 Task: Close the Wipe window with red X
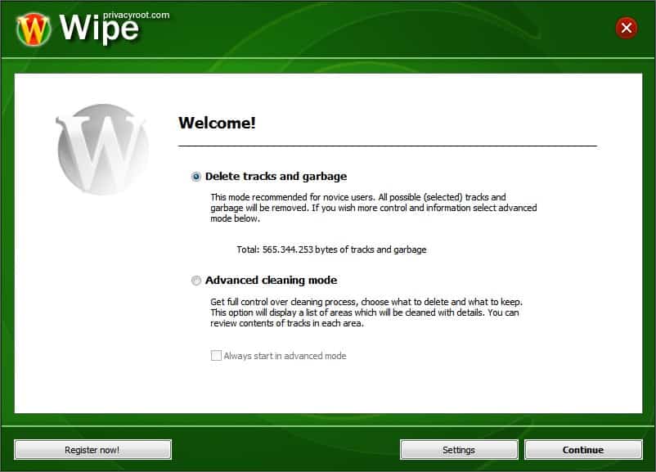626,28
